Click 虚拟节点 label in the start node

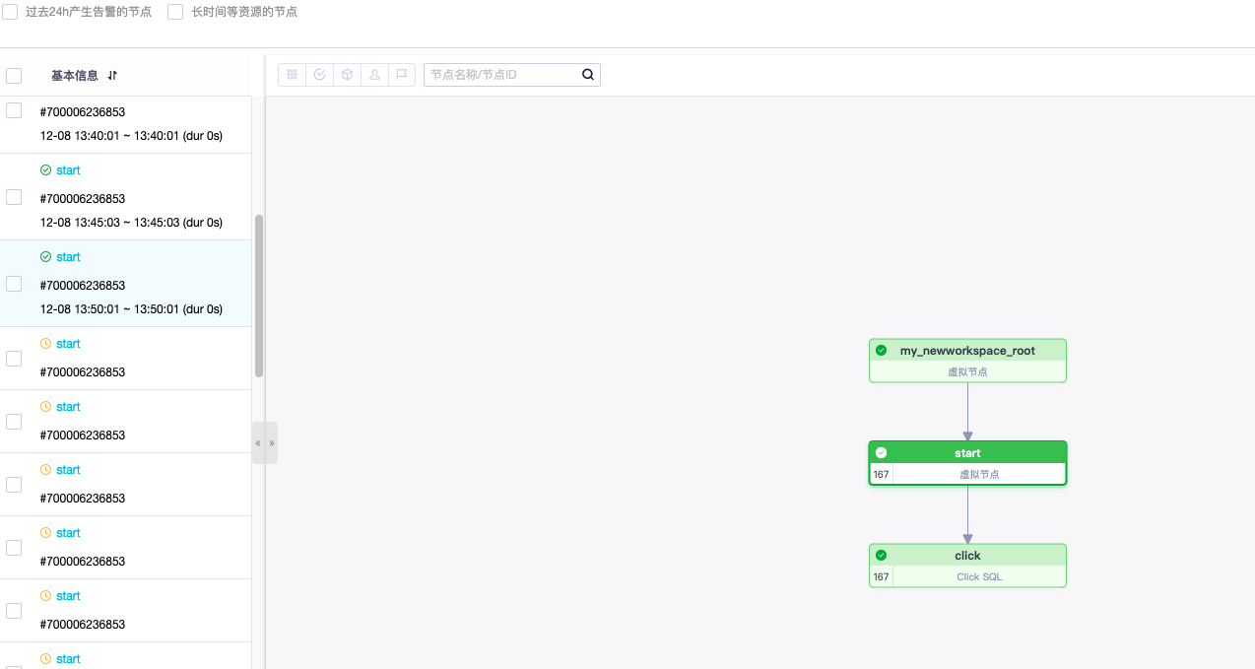point(979,474)
